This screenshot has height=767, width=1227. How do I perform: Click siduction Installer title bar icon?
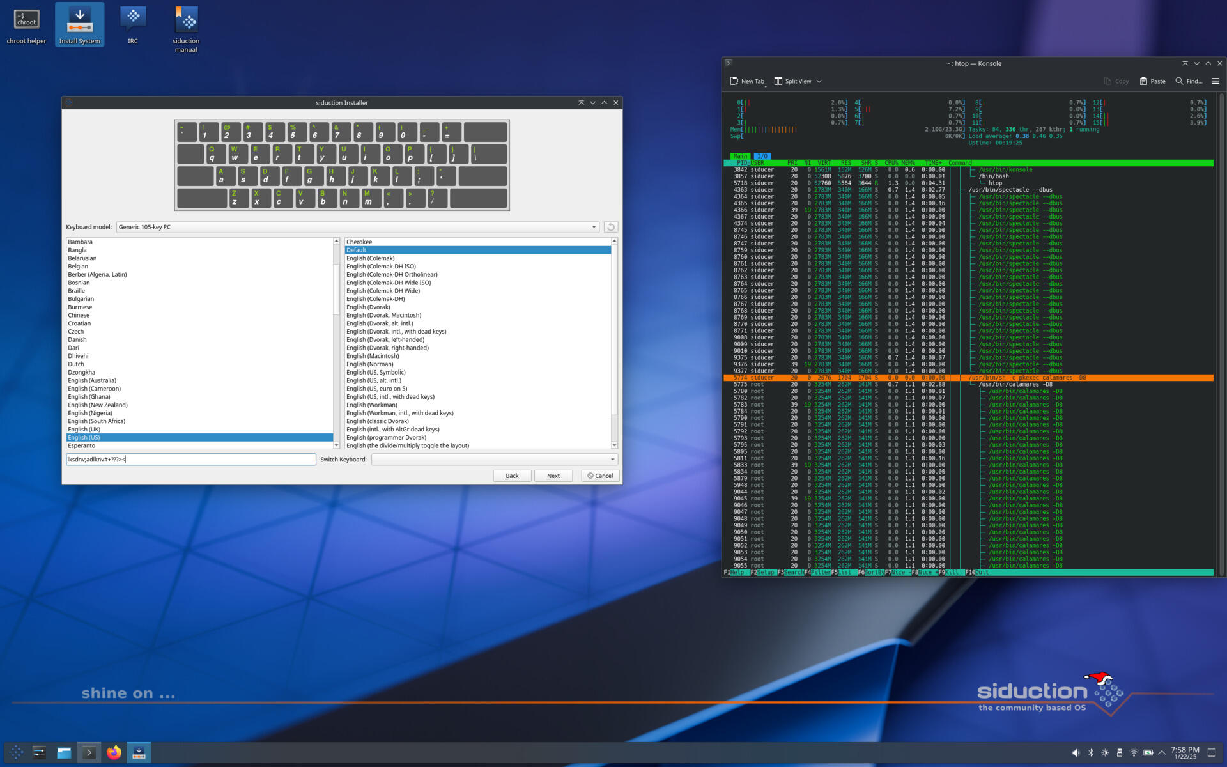click(68, 102)
